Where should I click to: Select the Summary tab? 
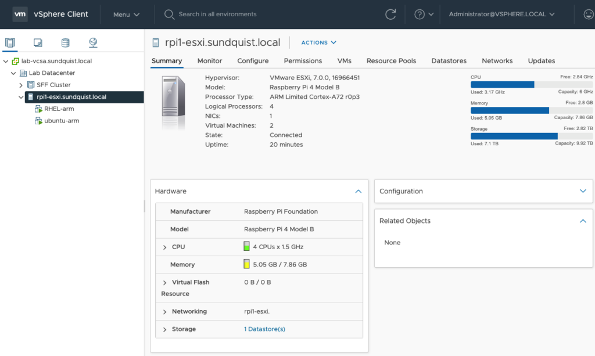pyautogui.click(x=167, y=60)
